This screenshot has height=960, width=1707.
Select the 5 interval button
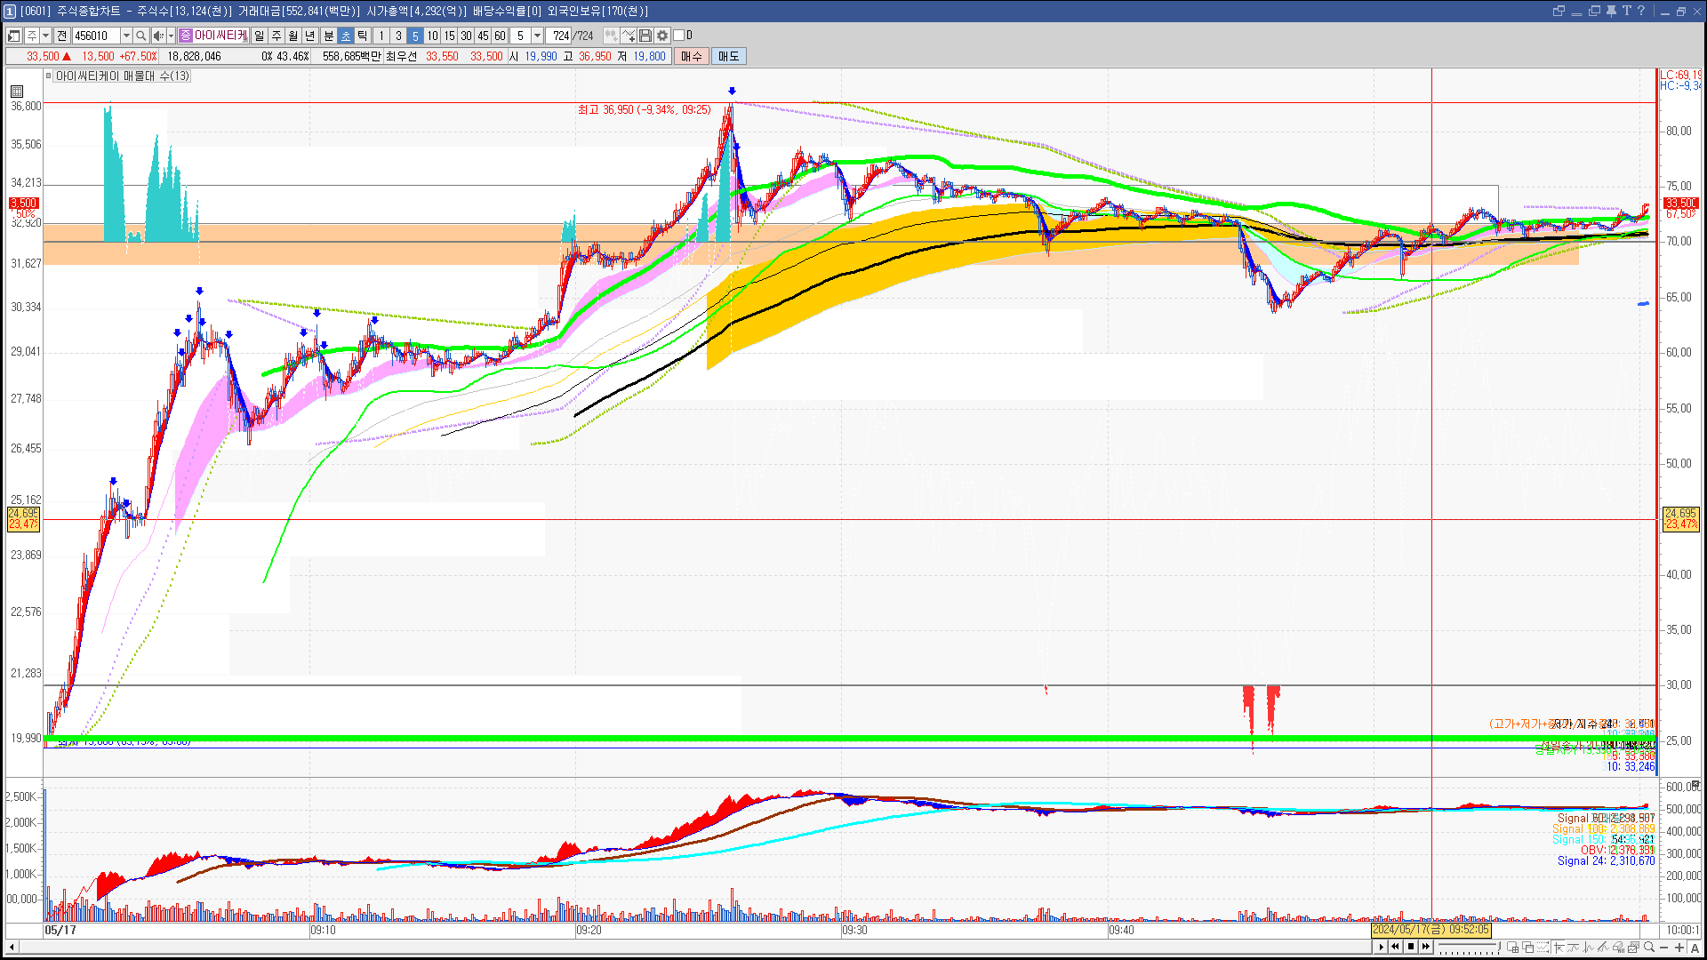[415, 36]
